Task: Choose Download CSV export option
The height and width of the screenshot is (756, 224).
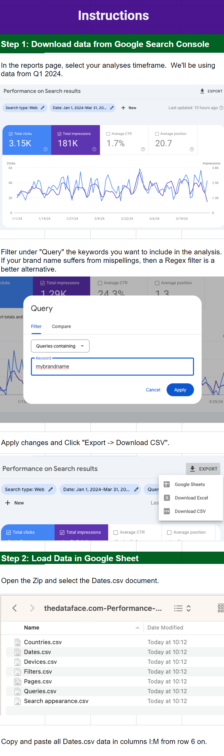Action: tap(191, 511)
